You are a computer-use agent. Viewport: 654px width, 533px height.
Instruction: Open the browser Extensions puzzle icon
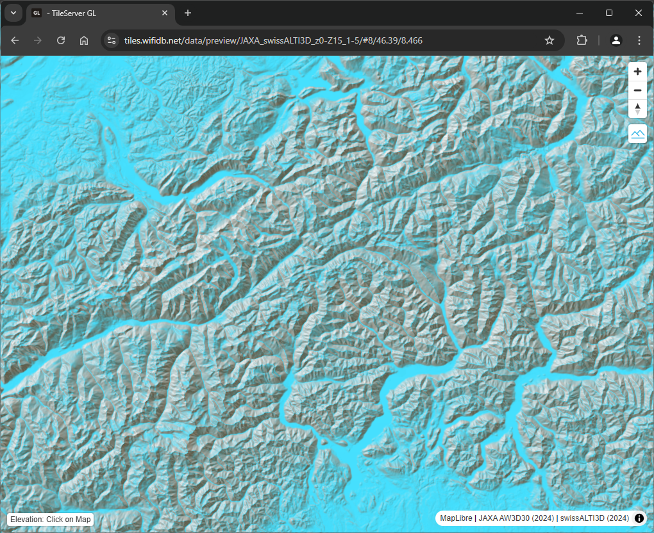click(582, 40)
